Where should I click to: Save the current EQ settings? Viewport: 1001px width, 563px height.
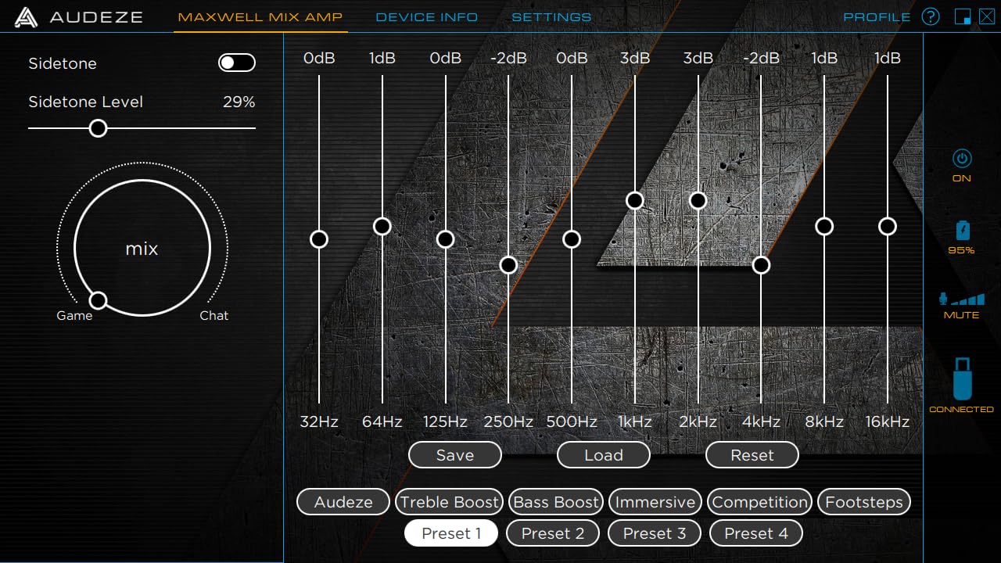(455, 455)
